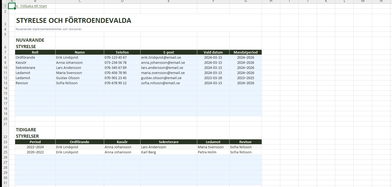This screenshot has width=392, height=187.
Task: Click the "Mandatperiod" table header cell
Action: 246,52
